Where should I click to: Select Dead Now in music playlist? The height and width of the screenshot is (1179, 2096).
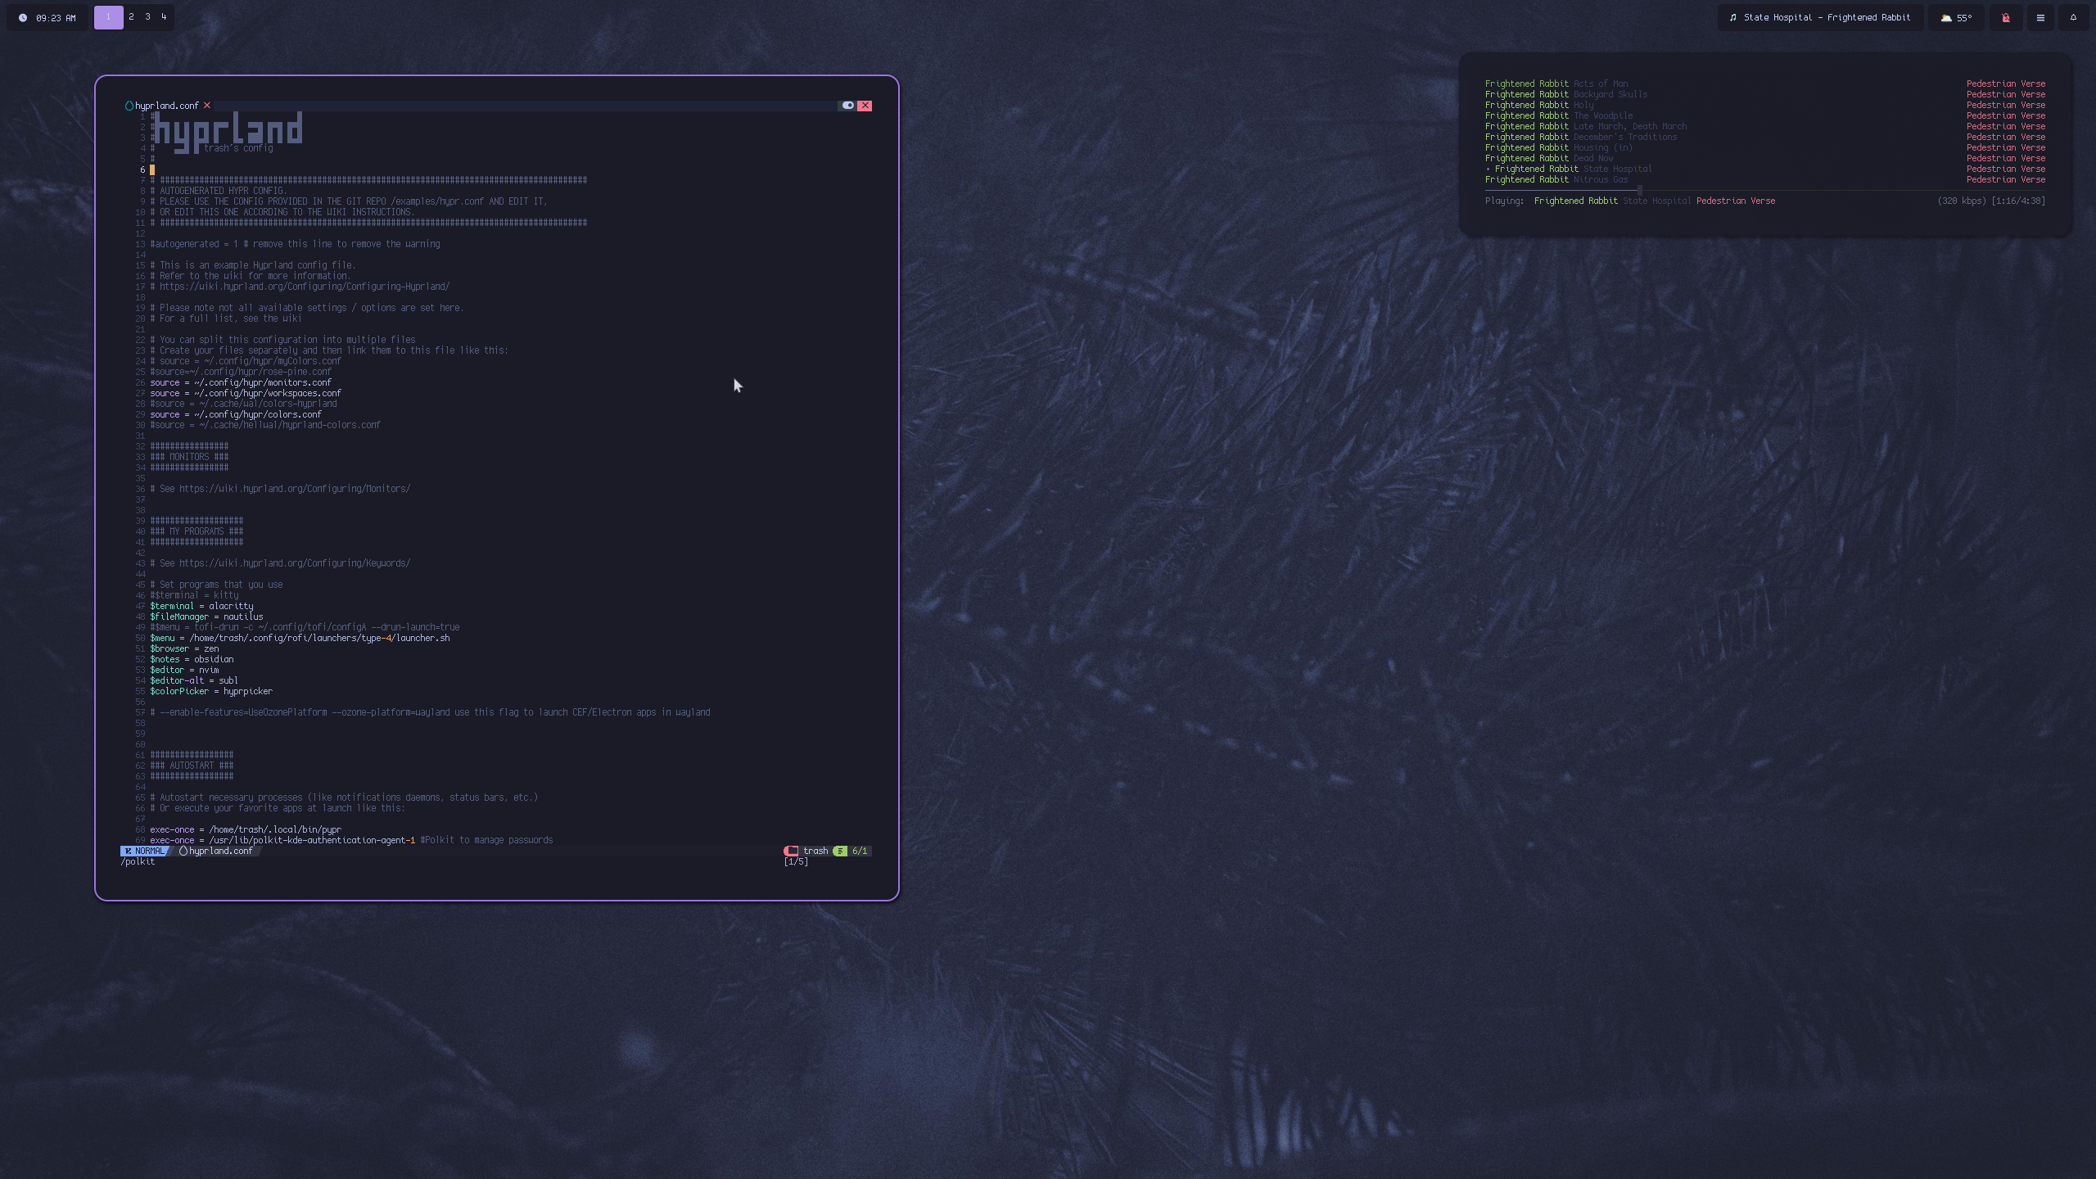1765,158
